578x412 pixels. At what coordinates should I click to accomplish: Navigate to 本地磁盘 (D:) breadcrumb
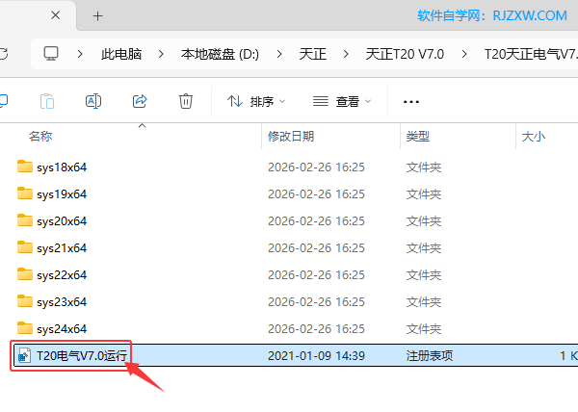point(220,54)
